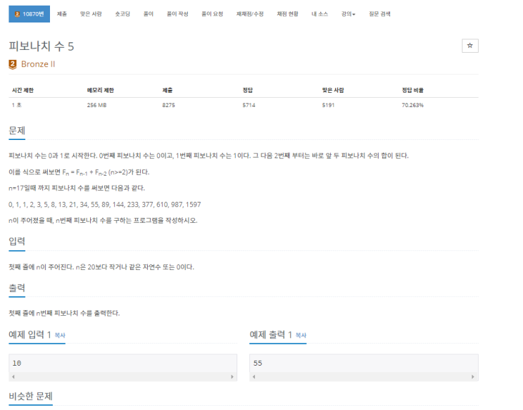
Task: Click the 정답 비율 column header
Action: coord(412,90)
